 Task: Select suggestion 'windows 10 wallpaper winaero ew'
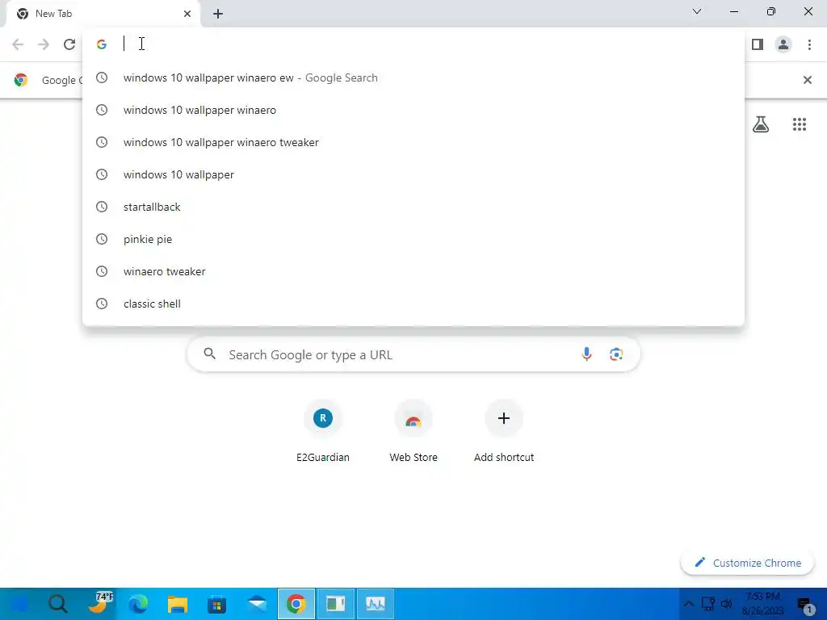coord(413,78)
